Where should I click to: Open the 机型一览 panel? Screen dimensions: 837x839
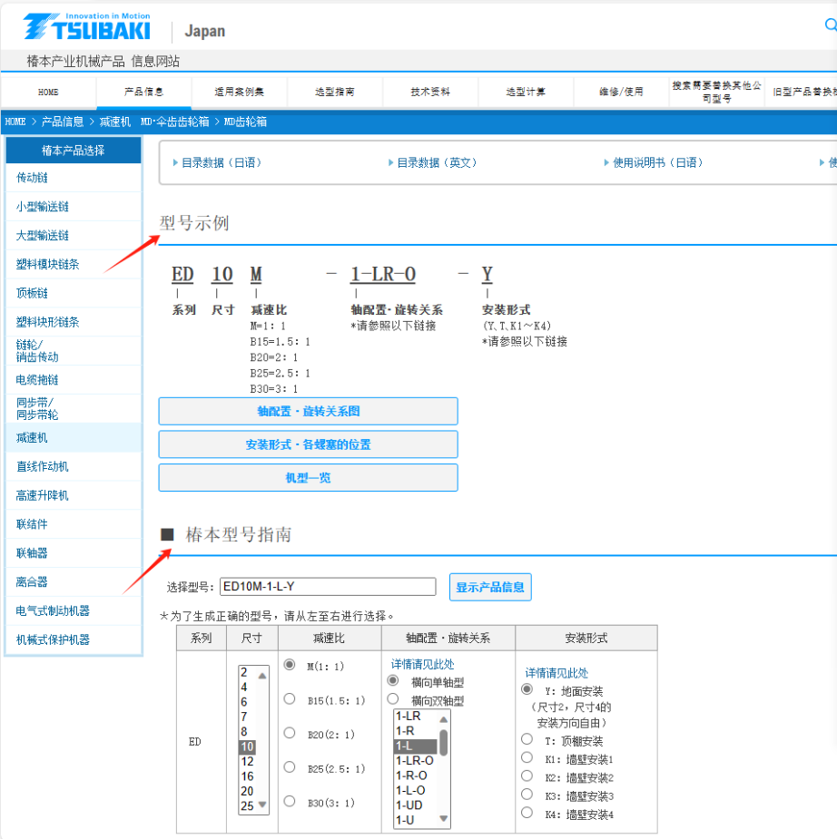point(308,477)
